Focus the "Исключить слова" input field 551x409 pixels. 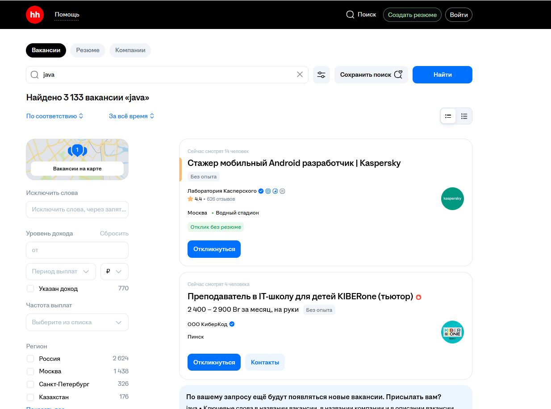tap(77, 210)
